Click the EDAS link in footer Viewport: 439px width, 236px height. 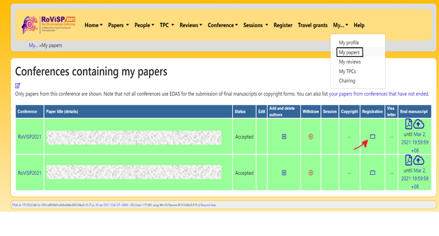coord(15,205)
